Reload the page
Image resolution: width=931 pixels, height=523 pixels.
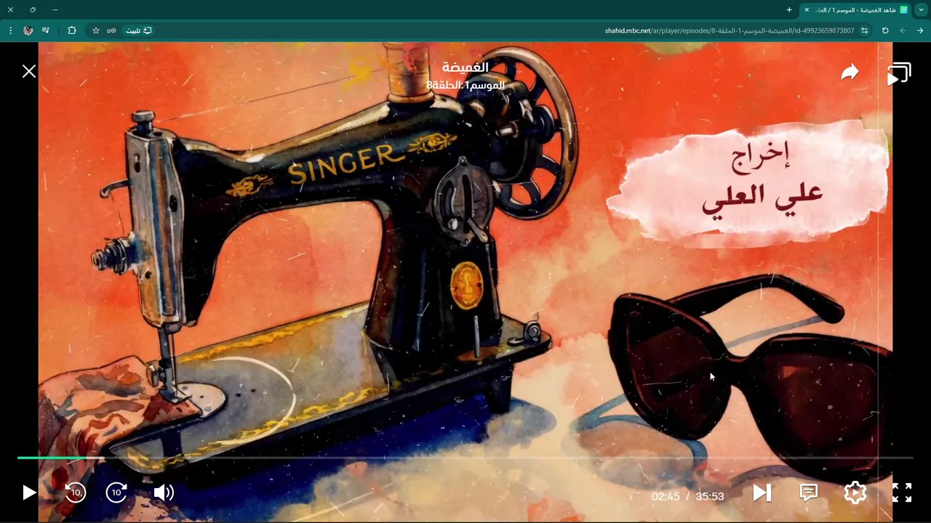pyautogui.click(x=885, y=31)
